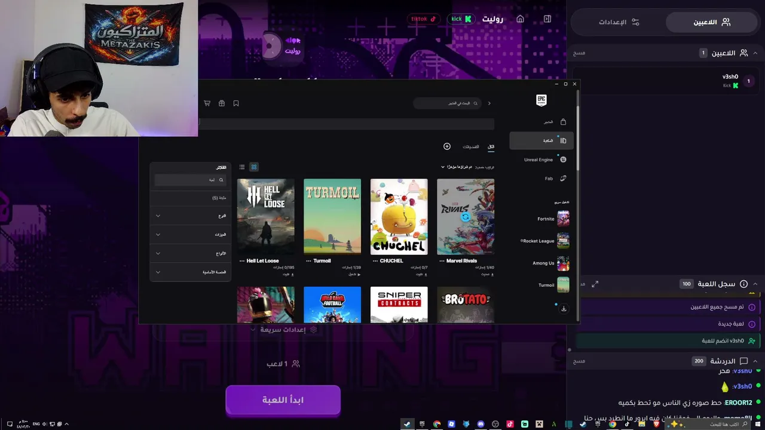Screen dimensions: 765x430
Task: Expand the Types filter section
Action: [x=190, y=253]
